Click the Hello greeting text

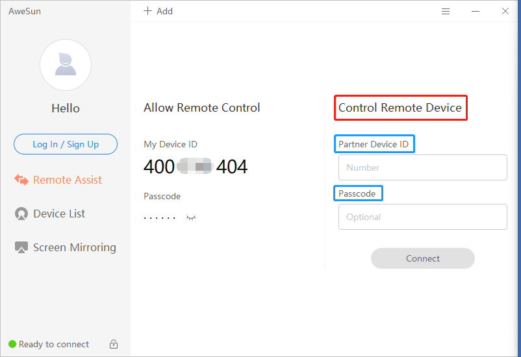click(x=66, y=108)
